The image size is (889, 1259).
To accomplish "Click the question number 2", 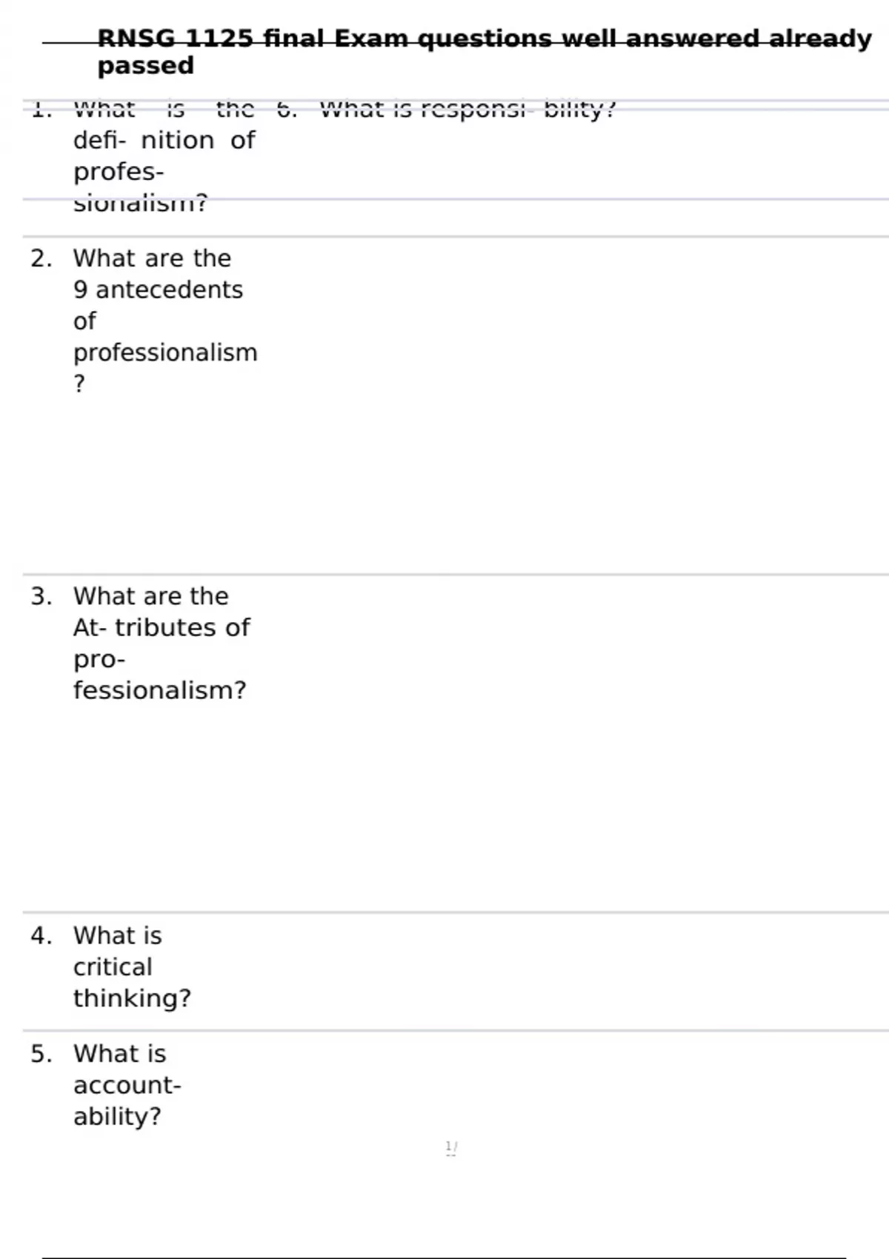I will pos(41,258).
